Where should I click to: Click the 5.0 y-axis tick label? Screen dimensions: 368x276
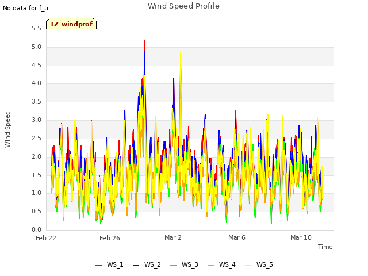pos(36,47)
